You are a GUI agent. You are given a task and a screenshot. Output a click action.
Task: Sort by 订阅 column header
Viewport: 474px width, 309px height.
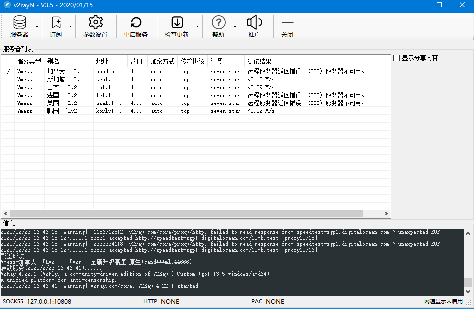point(226,61)
